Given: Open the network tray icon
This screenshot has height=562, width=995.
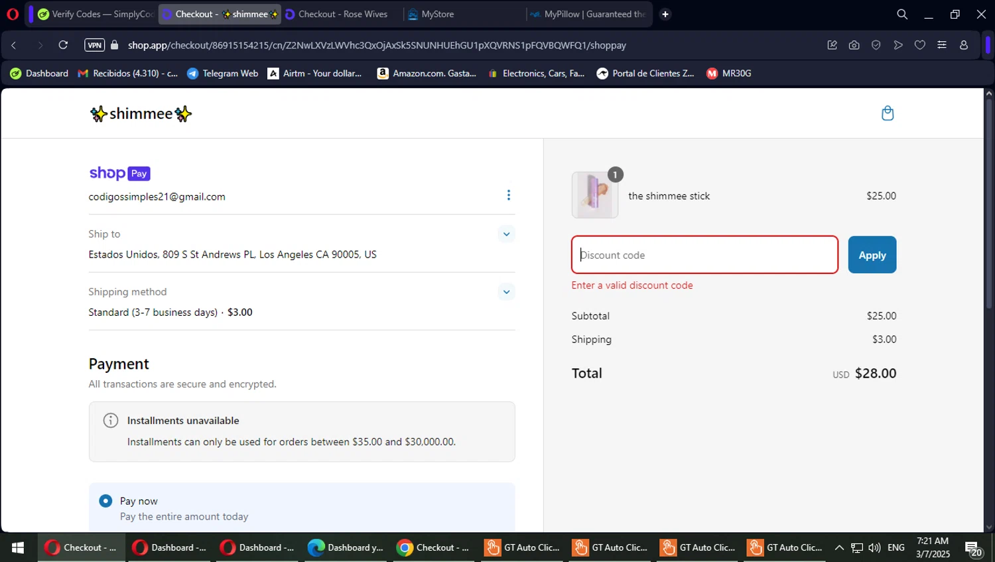Looking at the screenshot, I should tap(857, 547).
